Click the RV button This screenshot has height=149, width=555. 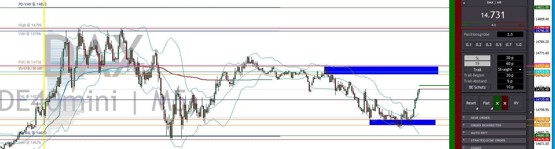coord(516,103)
